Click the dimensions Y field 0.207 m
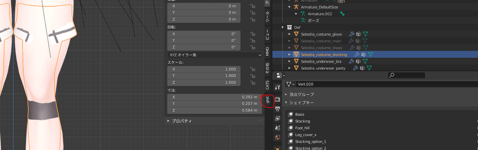This screenshot has width=478, height=150. coord(214,104)
